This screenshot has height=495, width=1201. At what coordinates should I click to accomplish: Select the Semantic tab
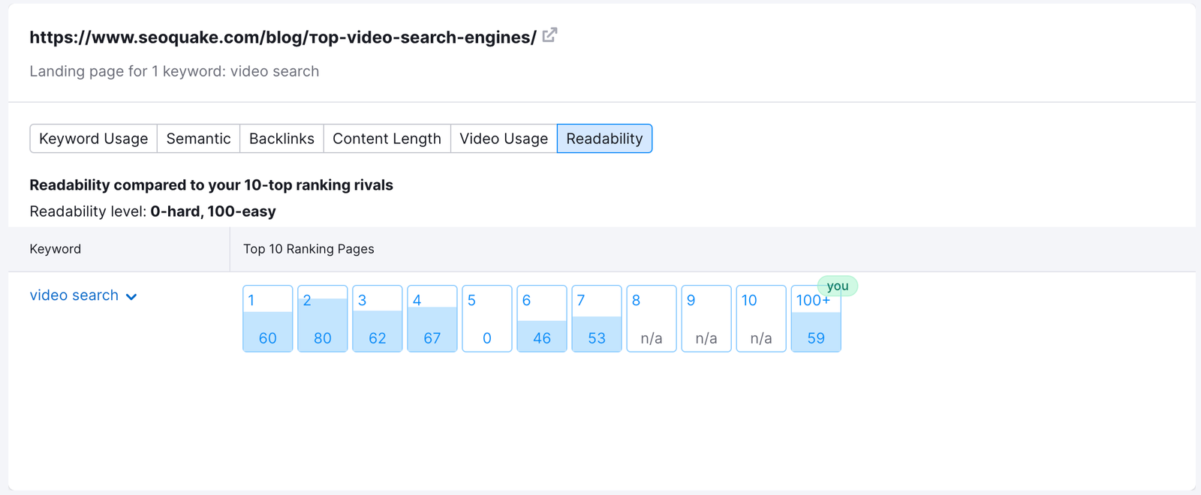198,138
